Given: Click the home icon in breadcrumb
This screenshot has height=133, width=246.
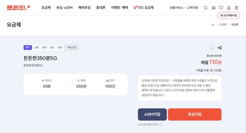Looking at the screenshot, I should tap(213, 24).
